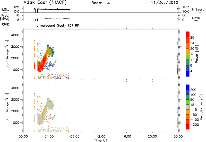This screenshot has width=206, height=142.
Task: Click the '12:00' time axis label
Action: click(101, 137)
